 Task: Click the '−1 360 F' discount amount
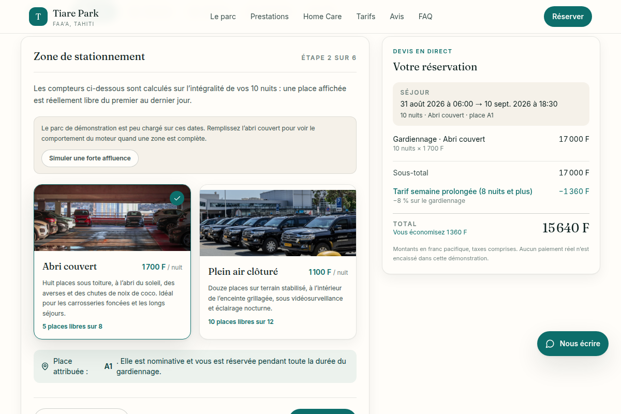pyautogui.click(x=574, y=191)
